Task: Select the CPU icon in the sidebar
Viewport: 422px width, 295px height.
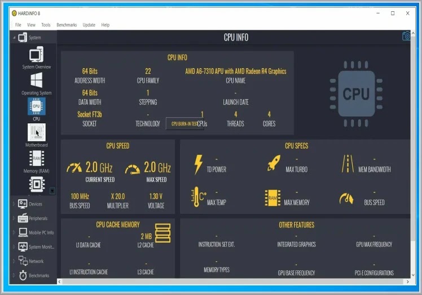Action: [36, 106]
